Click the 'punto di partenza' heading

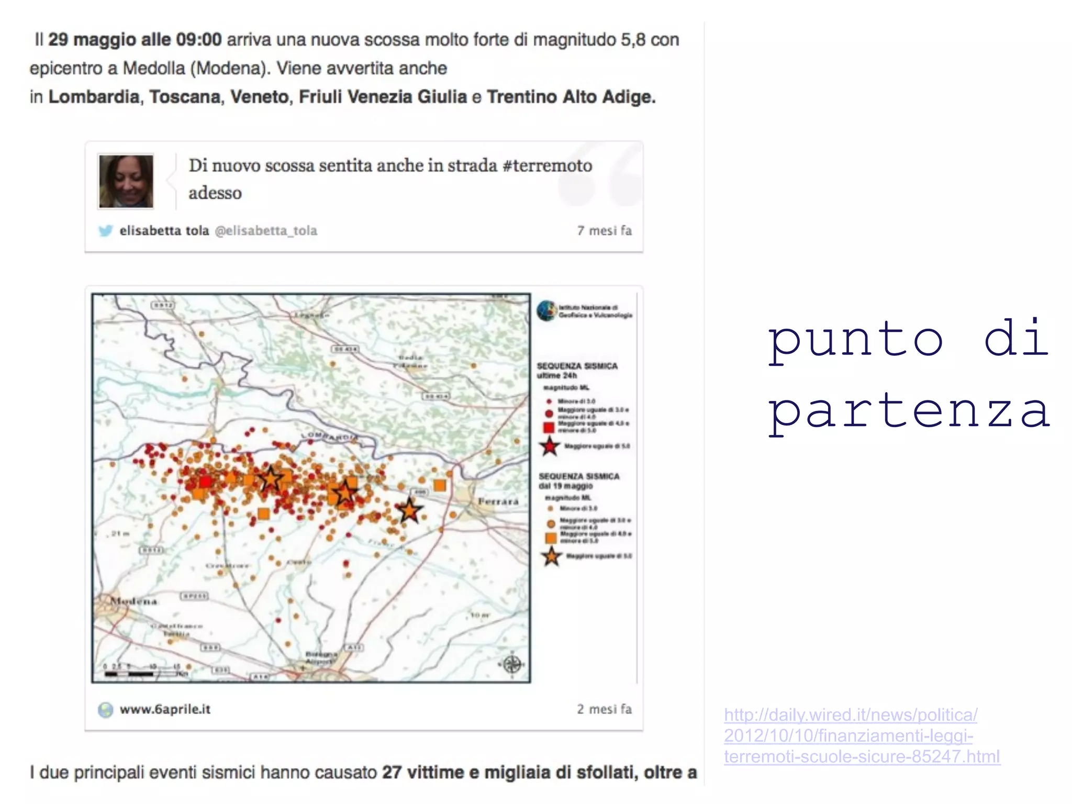click(909, 375)
